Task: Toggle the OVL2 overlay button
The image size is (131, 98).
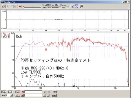Action: 18,95
